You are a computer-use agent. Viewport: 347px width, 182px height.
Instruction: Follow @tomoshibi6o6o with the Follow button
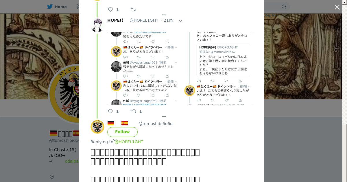pyautogui.click(x=122, y=132)
